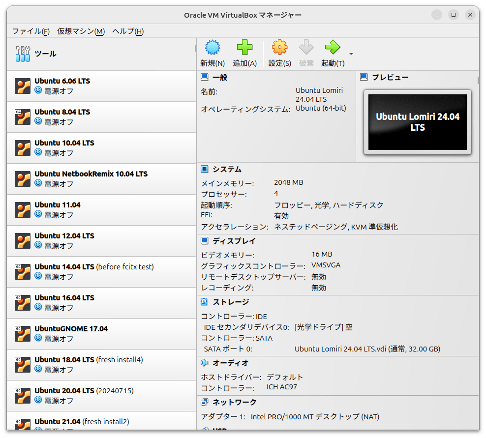Click the Ubuntu (64-bit) operating system value
The image size is (486, 438).
(x=321, y=108)
